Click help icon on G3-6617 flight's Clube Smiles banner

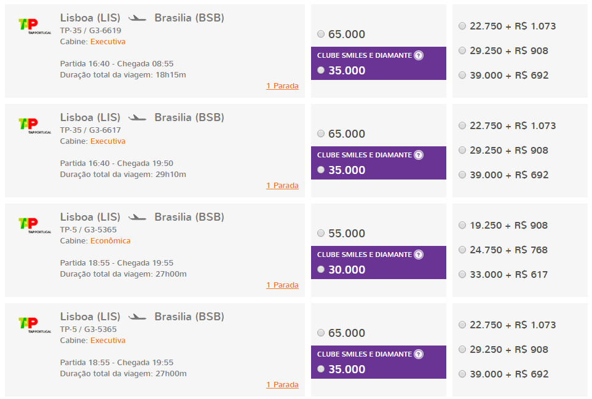pos(419,155)
